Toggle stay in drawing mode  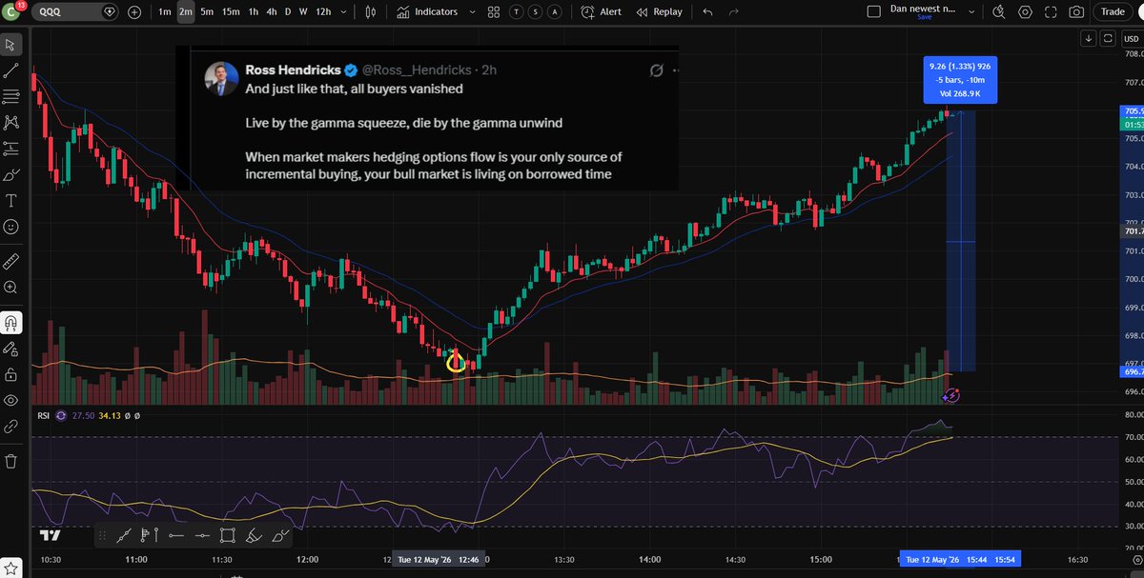point(10,349)
